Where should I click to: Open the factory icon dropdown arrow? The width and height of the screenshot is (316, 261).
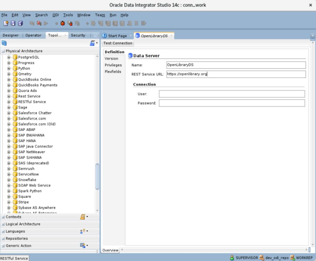(x=97, y=43)
